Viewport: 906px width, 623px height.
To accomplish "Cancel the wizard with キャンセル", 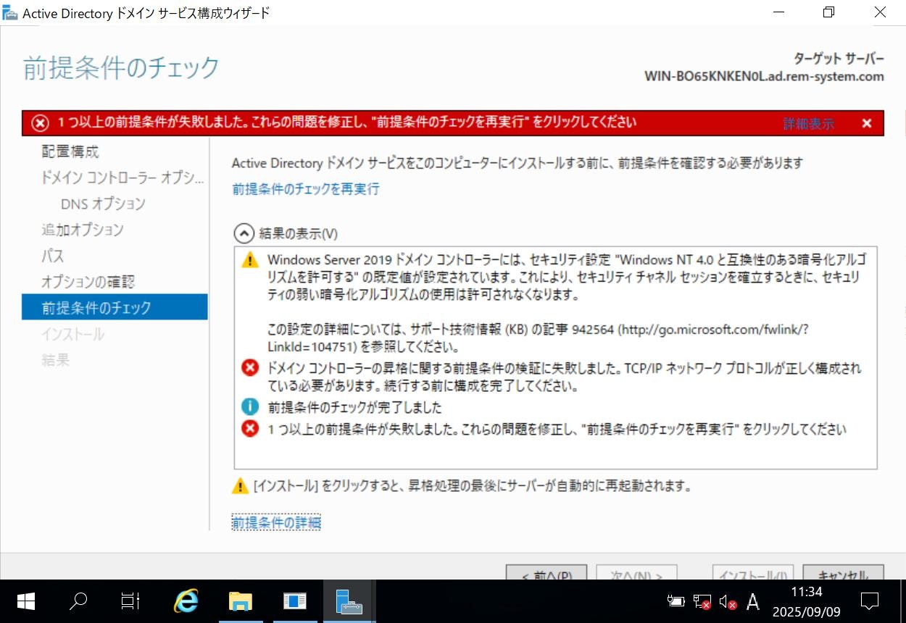I will (x=842, y=574).
